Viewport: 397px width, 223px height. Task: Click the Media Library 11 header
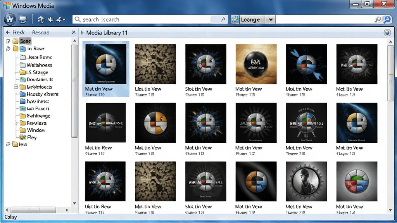107,33
